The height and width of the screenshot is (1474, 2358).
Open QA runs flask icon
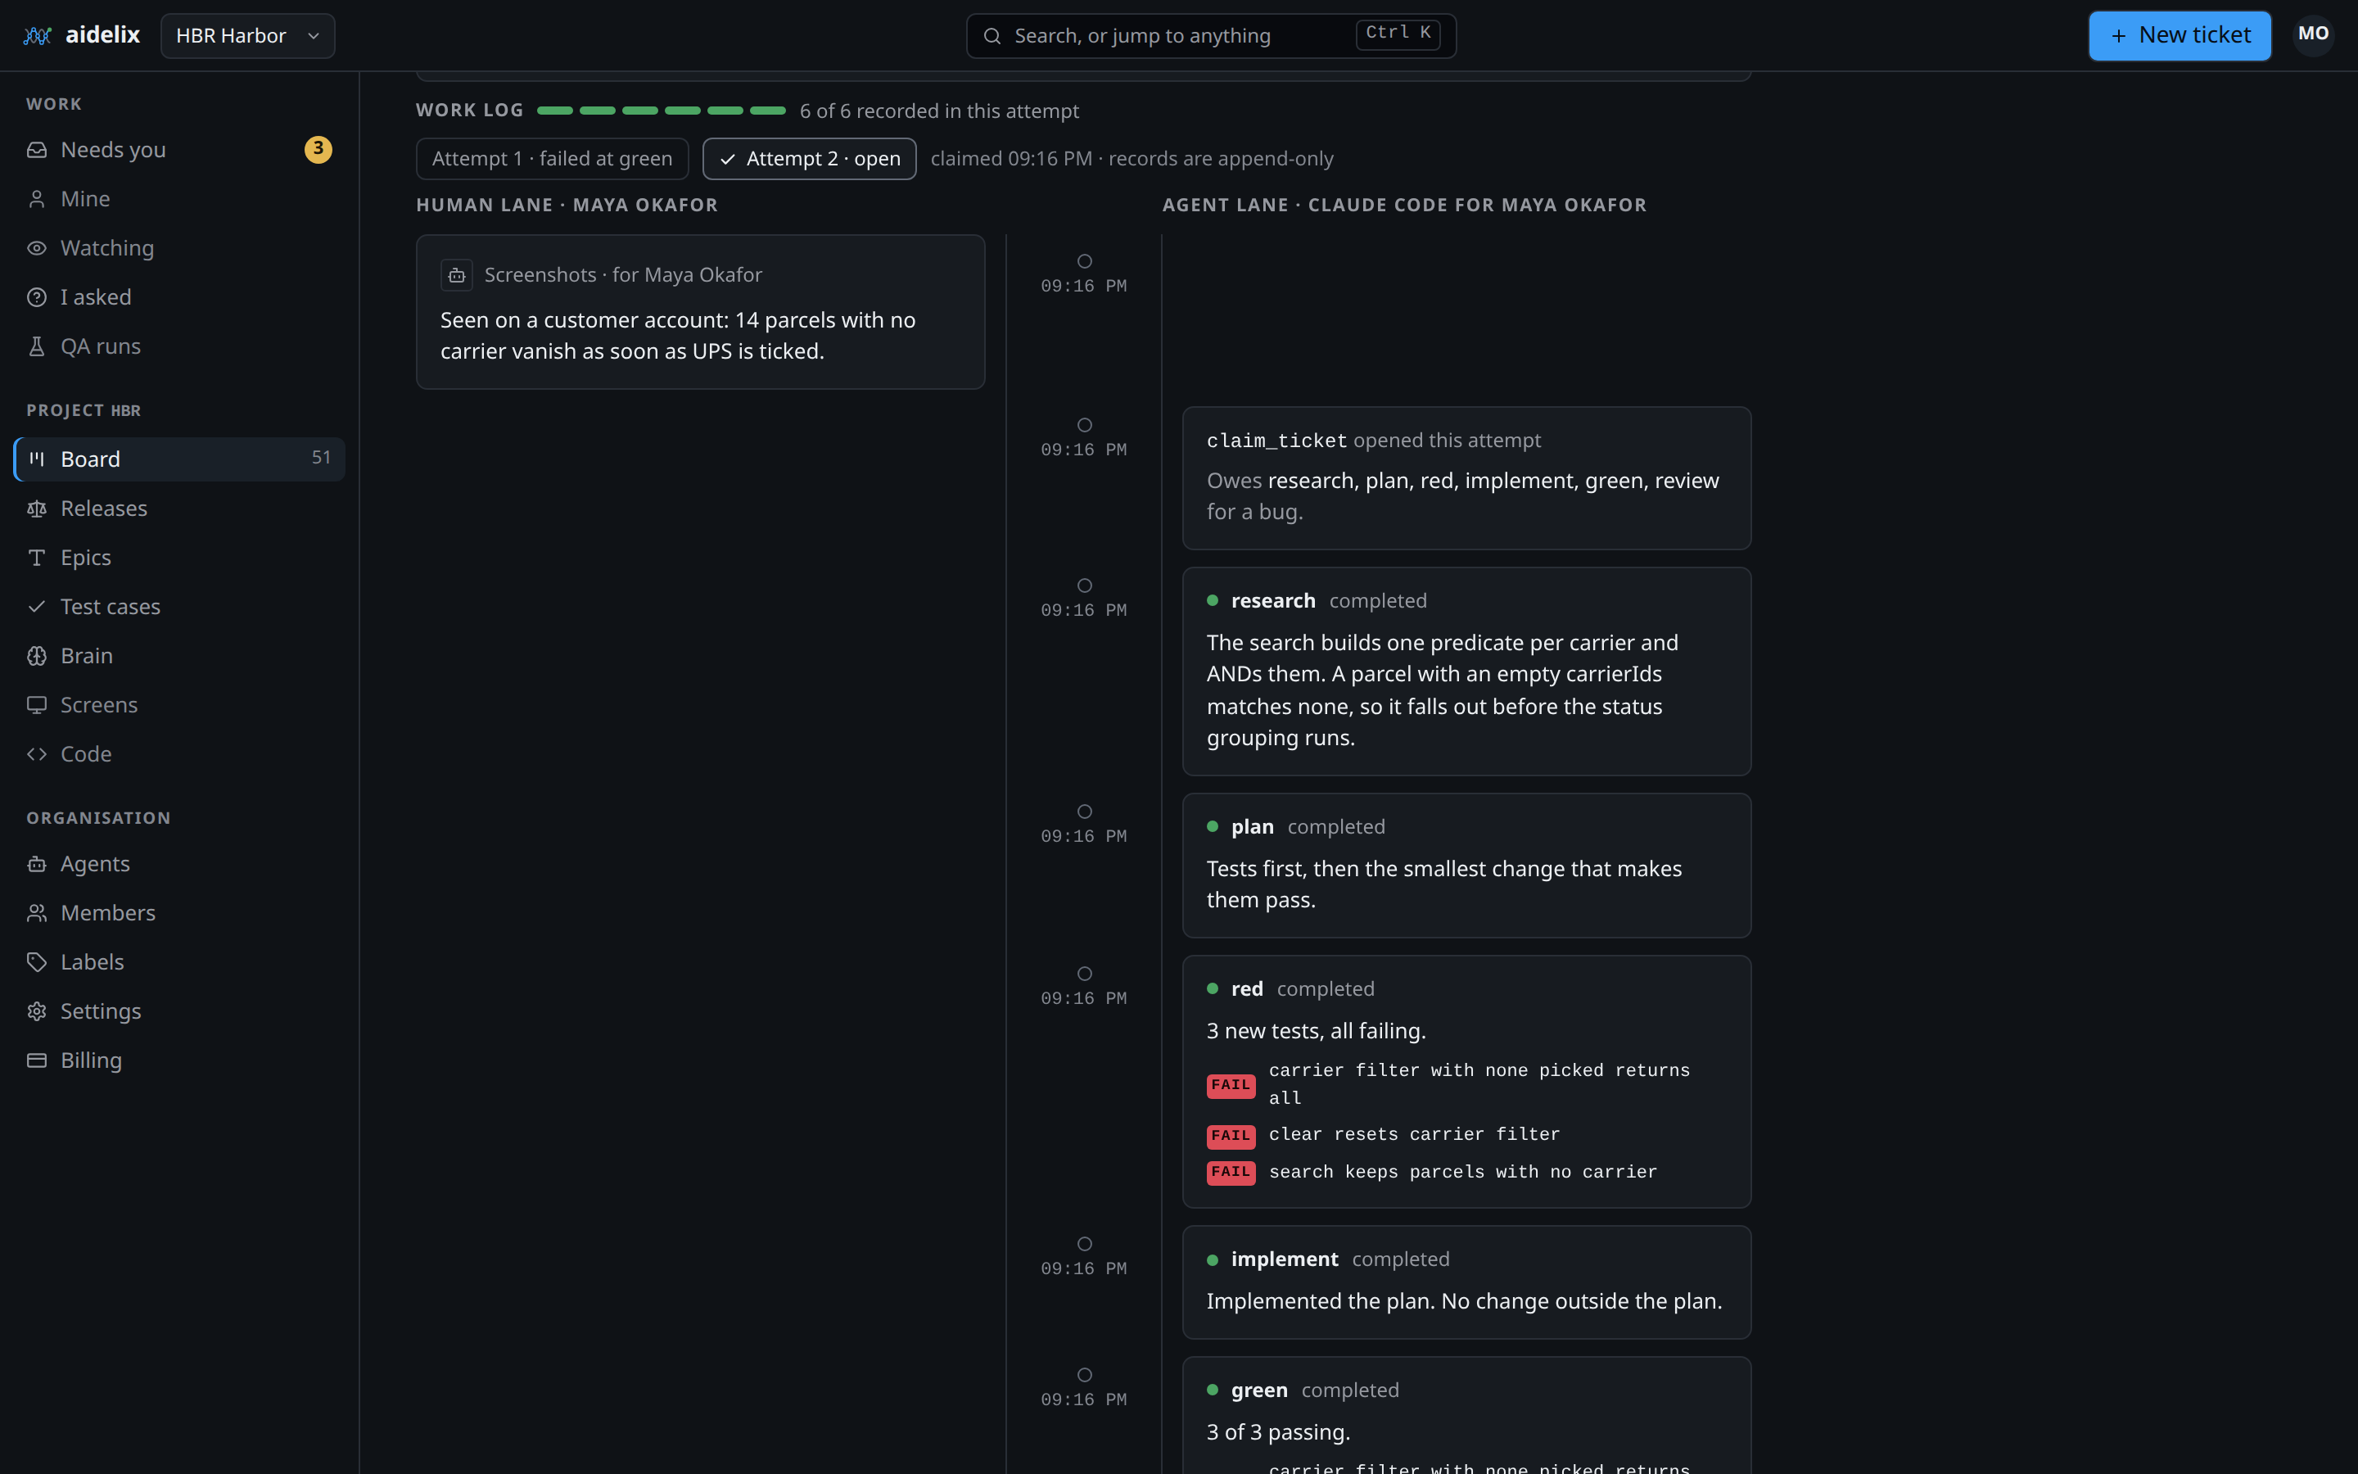37,346
